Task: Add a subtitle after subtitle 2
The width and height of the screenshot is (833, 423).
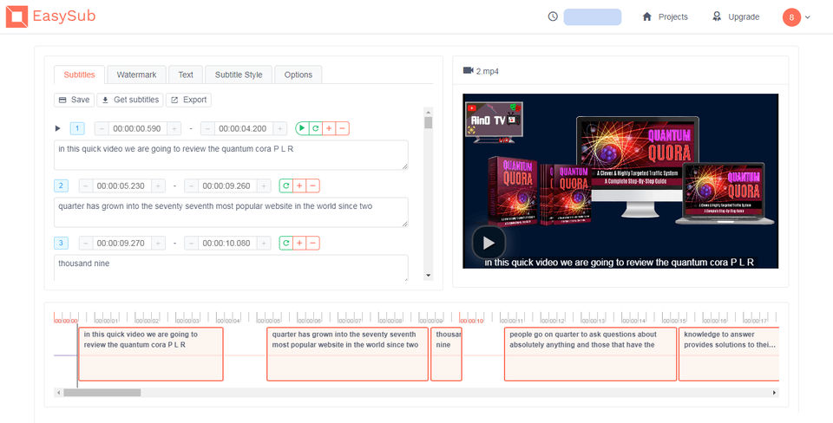Action: pos(299,185)
